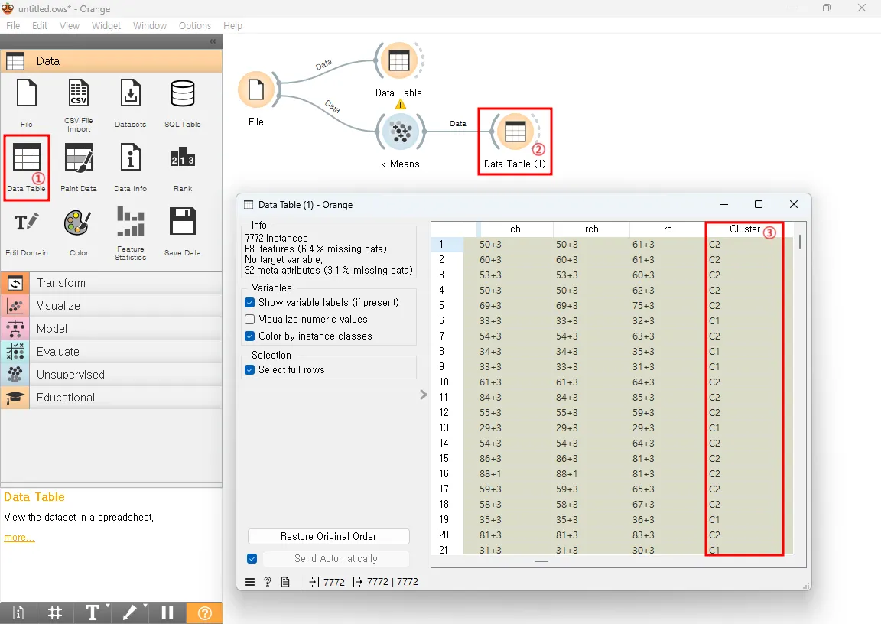Collapse the widget panel with double chevron
This screenshot has height=624, width=881.
213,41
